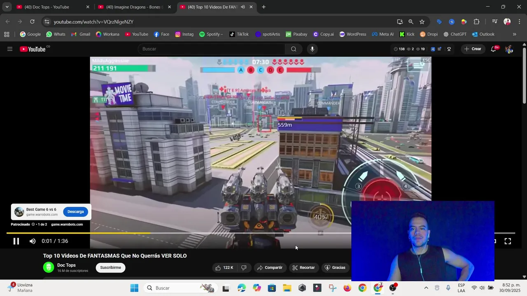Image resolution: width=527 pixels, height=296 pixels.
Task: Open File Explorer from taskbar
Action: (287, 288)
